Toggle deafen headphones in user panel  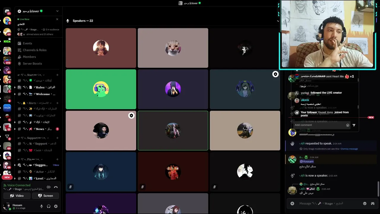pyautogui.click(x=49, y=206)
